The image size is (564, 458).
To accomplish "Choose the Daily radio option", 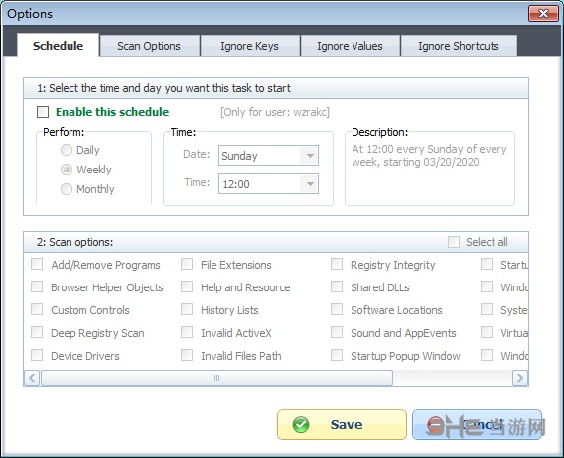I will click(67, 150).
